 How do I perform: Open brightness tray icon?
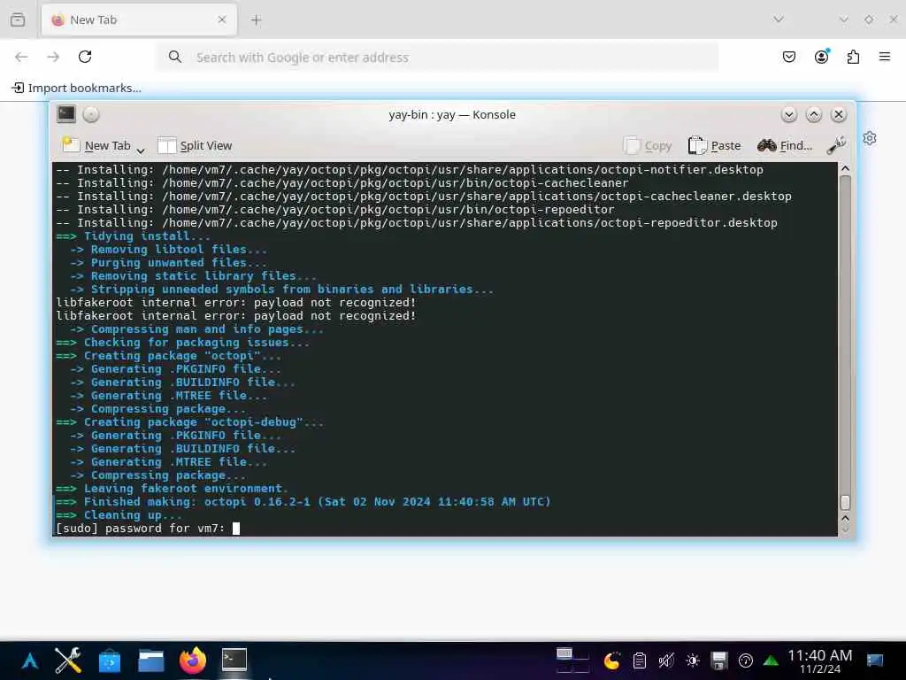[693, 661]
